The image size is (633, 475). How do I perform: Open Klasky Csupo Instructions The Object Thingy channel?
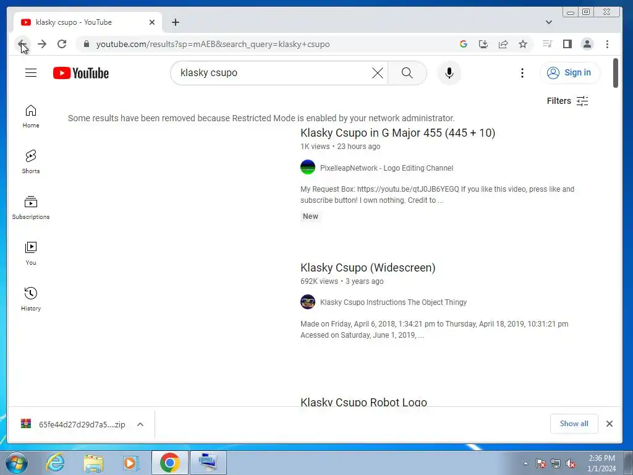pyautogui.click(x=393, y=302)
